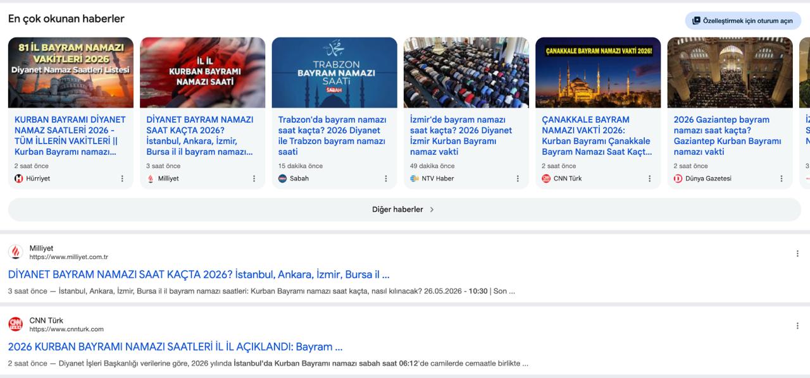Click the 49 dakika önce timestamp
The height and width of the screenshot is (378, 810).
[432, 166]
